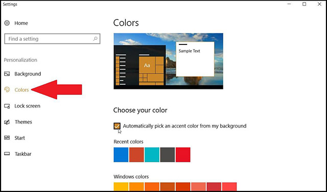
Task: Choose the fifth Windows color swatch
Action: pyautogui.click(x=183, y=186)
